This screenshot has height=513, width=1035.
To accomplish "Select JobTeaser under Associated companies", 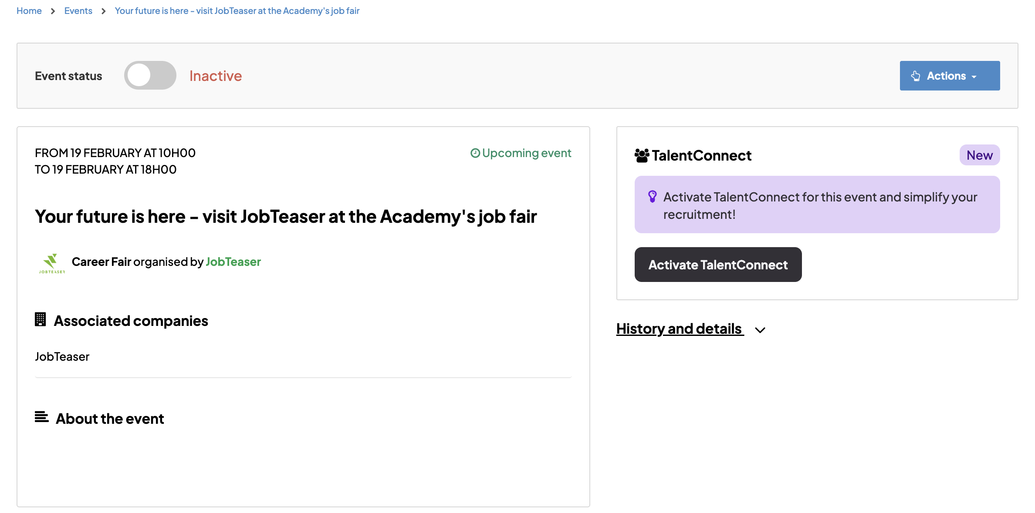I will [x=62, y=357].
